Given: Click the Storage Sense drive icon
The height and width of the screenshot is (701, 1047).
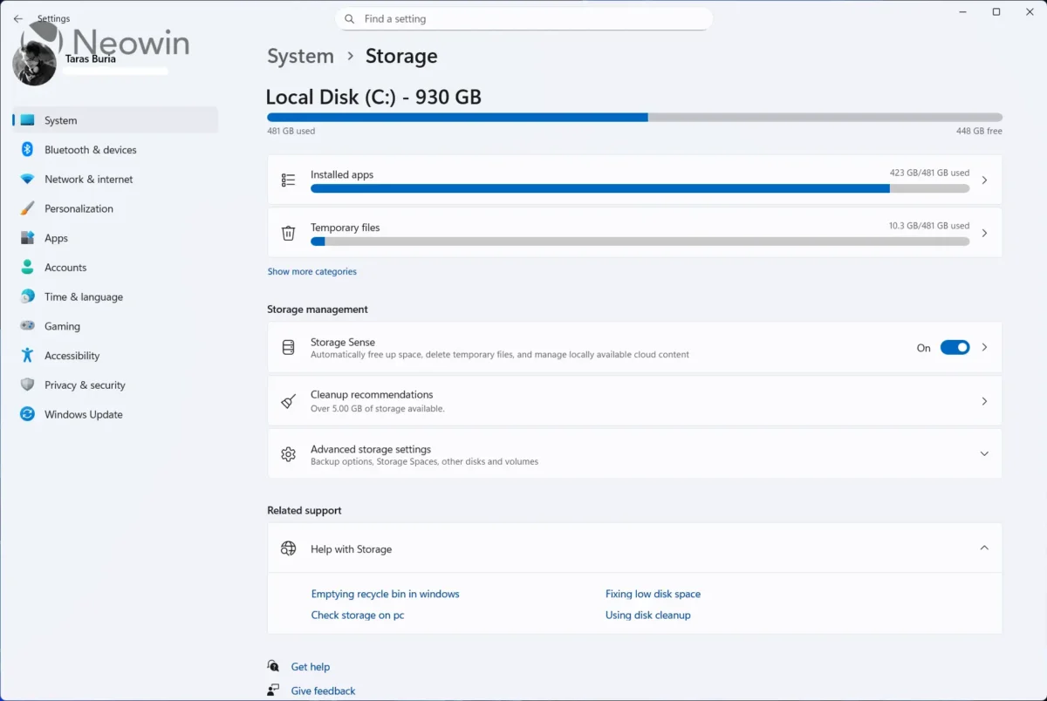Looking at the screenshot, I should coord(288,347).
